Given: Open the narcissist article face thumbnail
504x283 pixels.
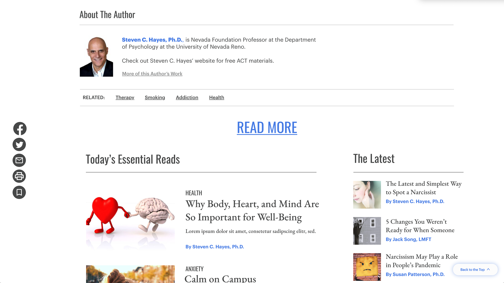Looking at the screenshot, I should (367, 195).
